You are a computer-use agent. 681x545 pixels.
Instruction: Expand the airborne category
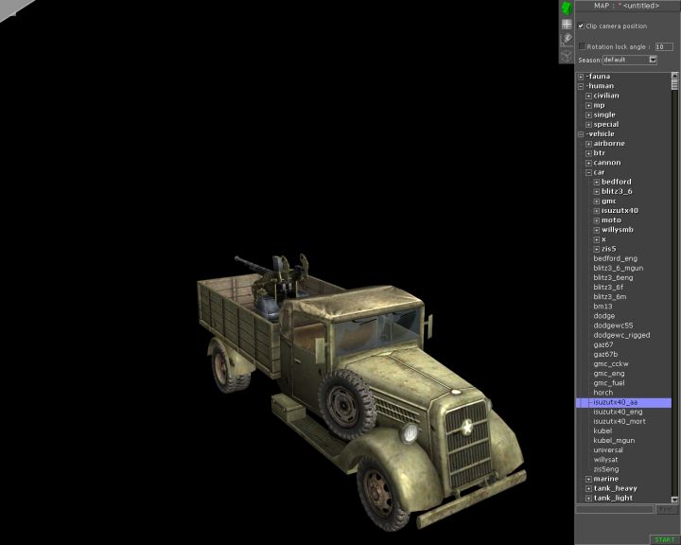click(588, 144)
